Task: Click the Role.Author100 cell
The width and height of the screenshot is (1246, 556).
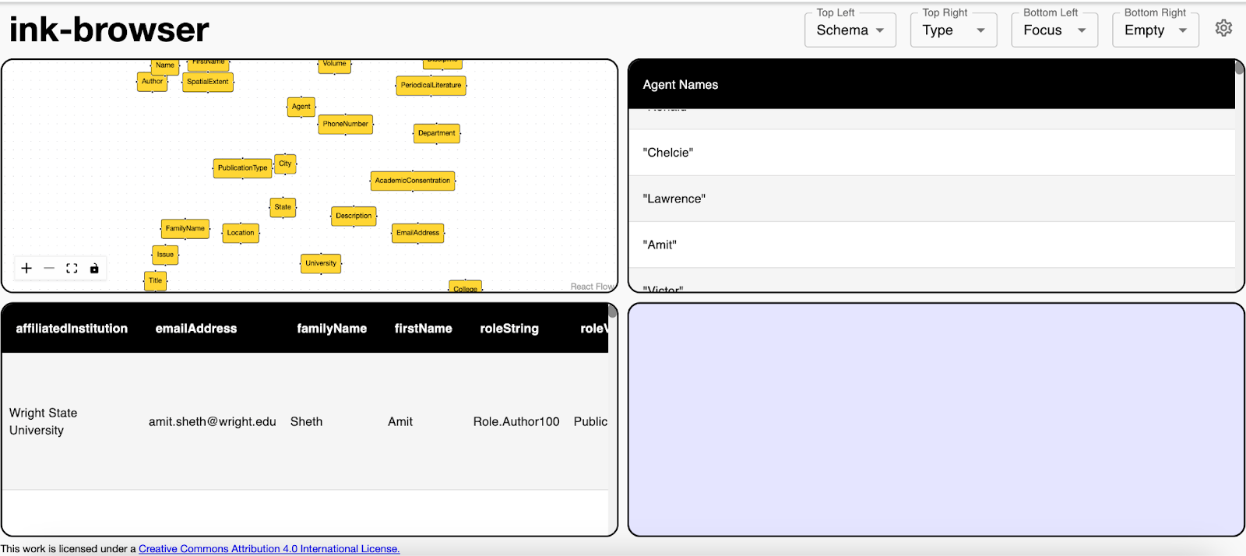Action: [516, 421]
